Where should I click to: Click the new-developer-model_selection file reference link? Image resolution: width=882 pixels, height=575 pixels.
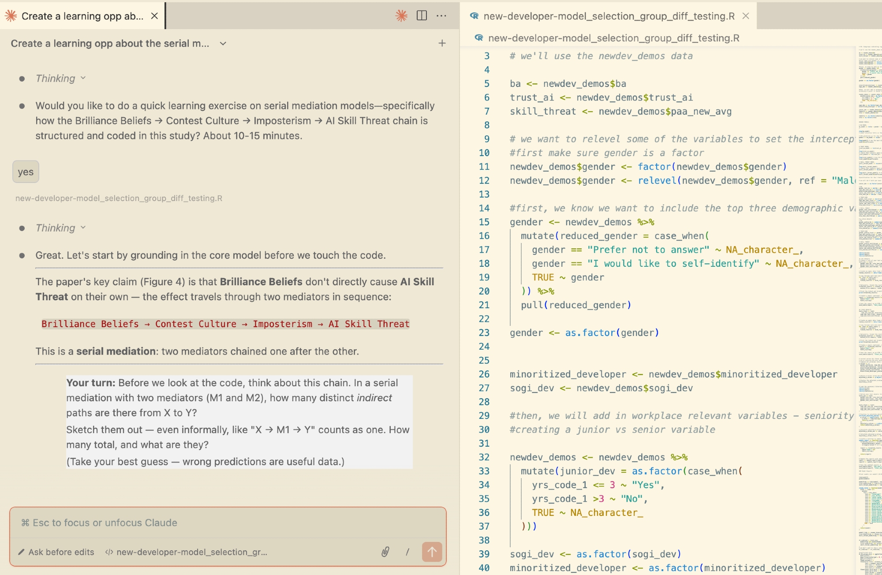coord(119,198)
